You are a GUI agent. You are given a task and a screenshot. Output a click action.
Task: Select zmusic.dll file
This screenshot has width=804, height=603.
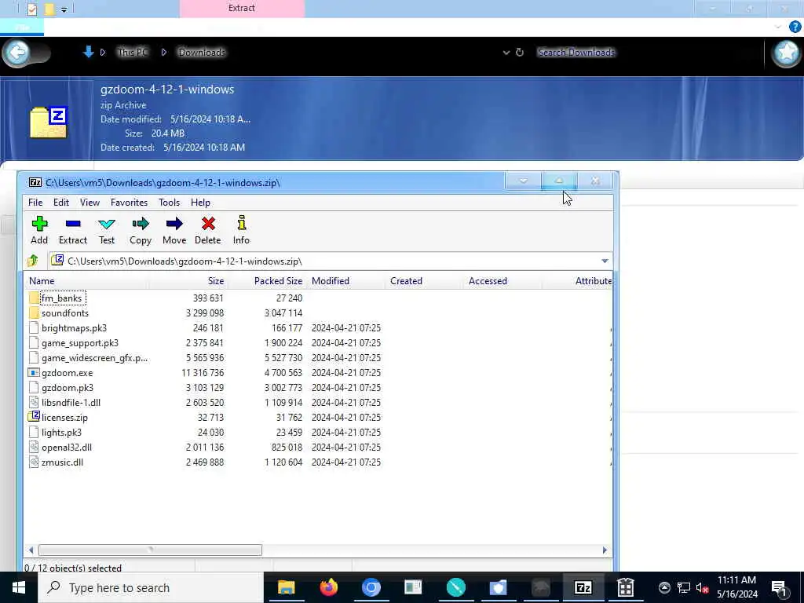[x=62, y=462]
